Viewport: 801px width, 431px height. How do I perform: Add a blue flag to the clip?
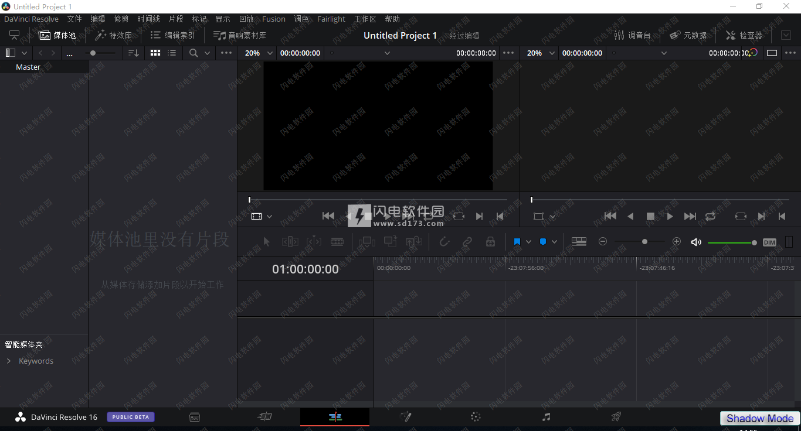(x=517, y=241)
